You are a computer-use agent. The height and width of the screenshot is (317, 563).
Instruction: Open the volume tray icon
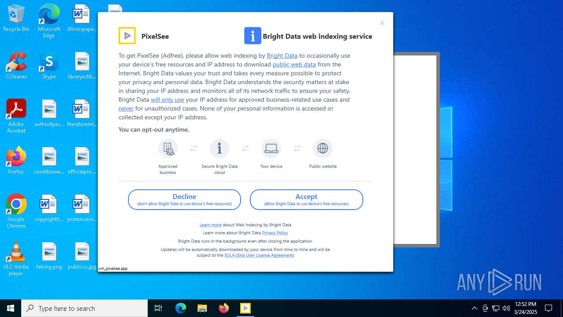pyautogui.click(x=506, y=308)
